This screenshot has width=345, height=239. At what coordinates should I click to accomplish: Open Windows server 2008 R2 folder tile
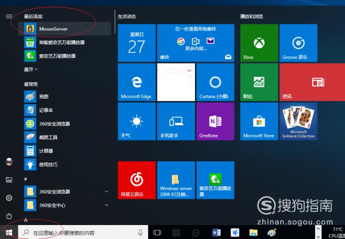(x=176, y=180)
